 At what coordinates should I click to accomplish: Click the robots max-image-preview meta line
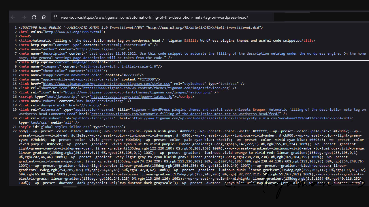75,101
